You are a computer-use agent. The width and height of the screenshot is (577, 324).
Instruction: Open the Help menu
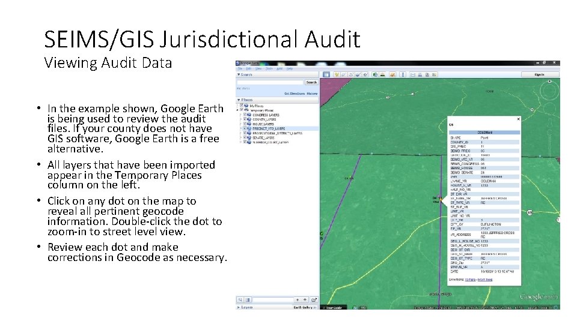coord(290,68)
